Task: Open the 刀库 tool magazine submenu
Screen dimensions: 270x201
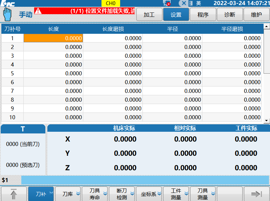Action: (68, 194)
